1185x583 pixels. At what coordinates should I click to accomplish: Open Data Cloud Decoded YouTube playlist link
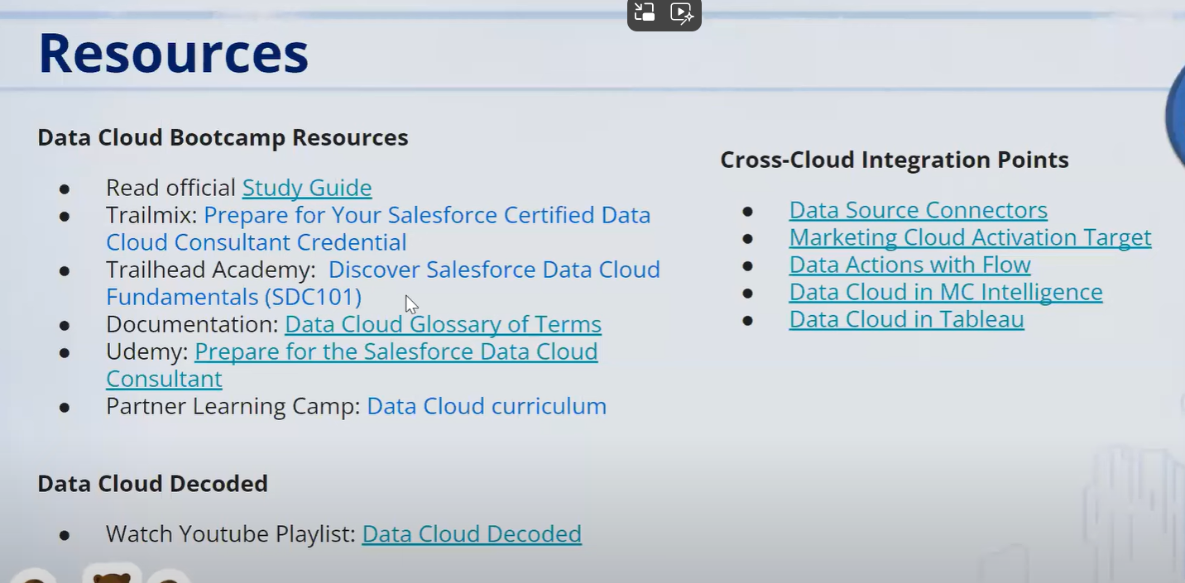[472, 534]
